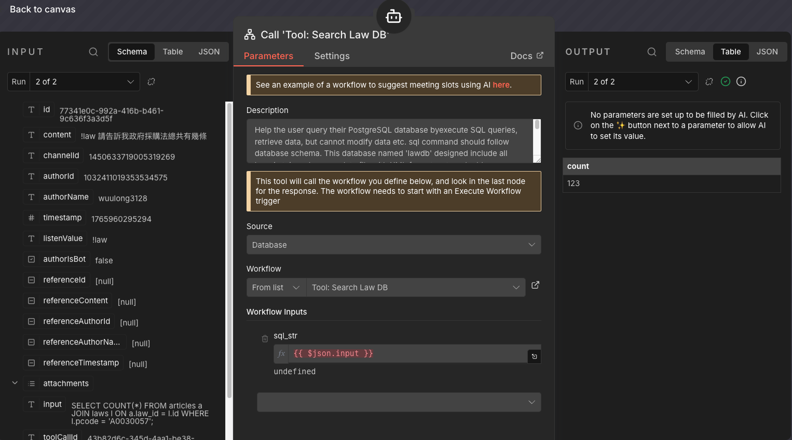792x440 pixels.
Task: Expand the sql_str expression editor
Action: click(x=534, y=356)
